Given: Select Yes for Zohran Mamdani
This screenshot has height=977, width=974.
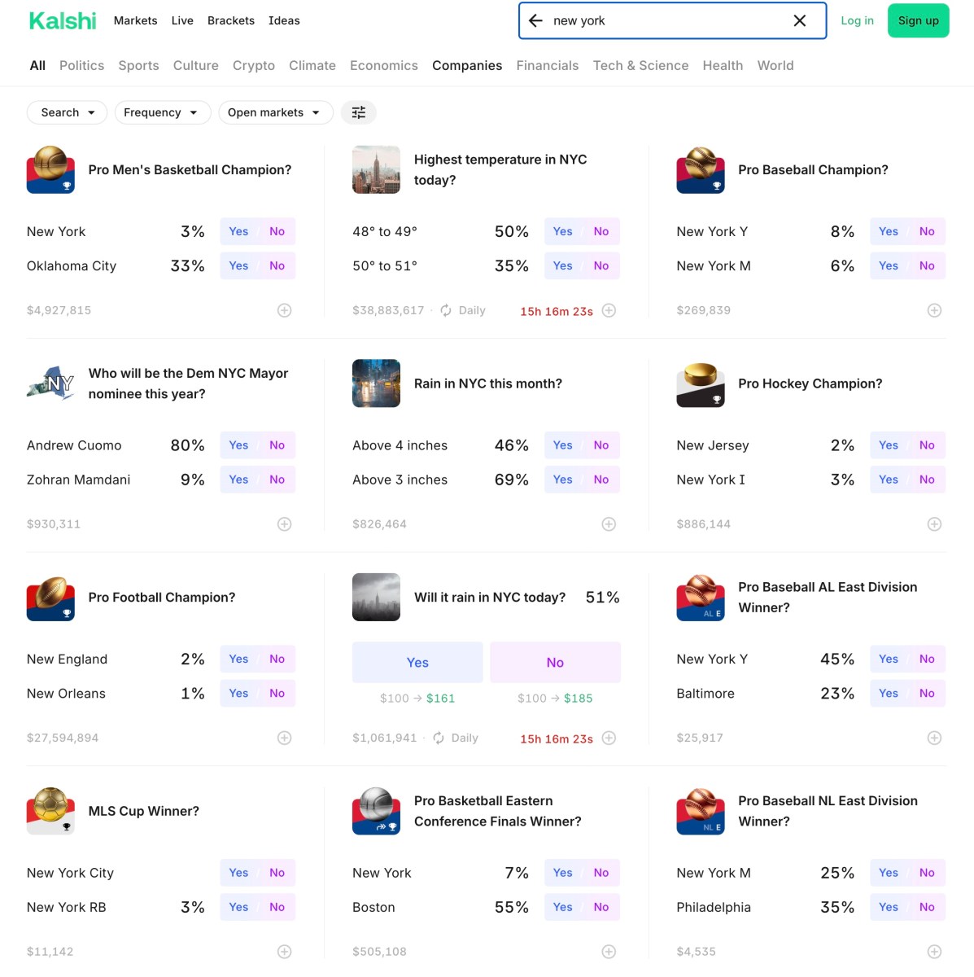Looking at the screenshot, I should [x=238, y=480].
